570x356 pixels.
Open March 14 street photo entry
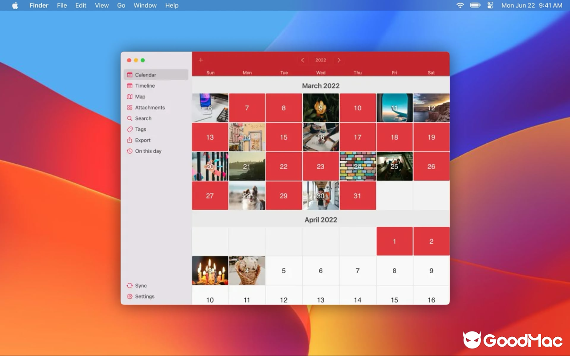tap(247, 137)
